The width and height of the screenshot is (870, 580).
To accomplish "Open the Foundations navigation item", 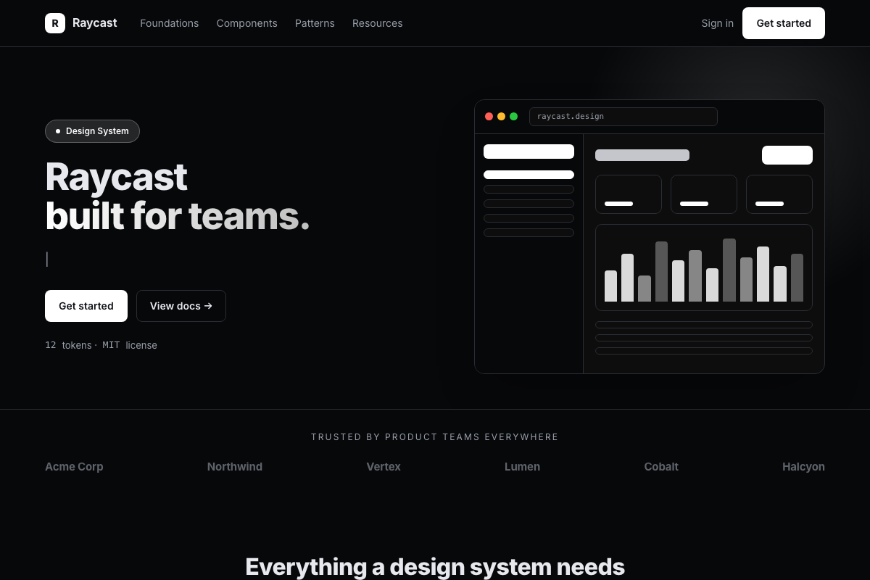I will [169, 23].
